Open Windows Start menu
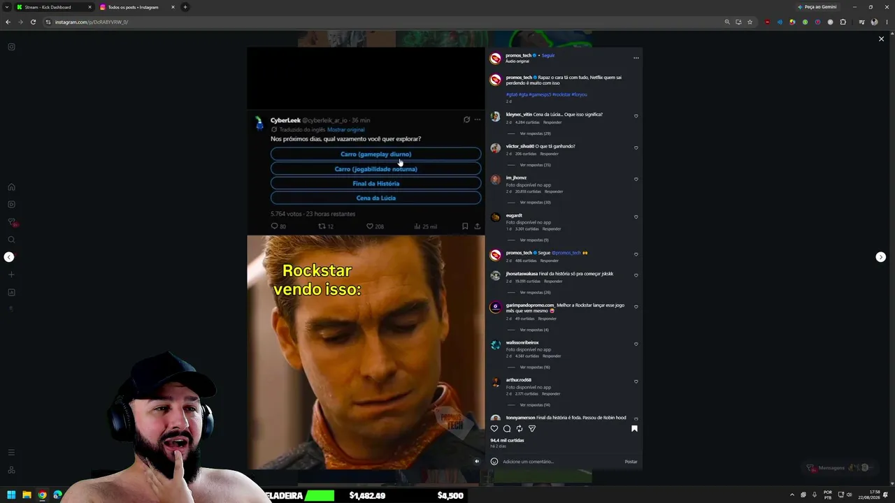The width and height of the screenshot is (895, 503). pos(11,495)
